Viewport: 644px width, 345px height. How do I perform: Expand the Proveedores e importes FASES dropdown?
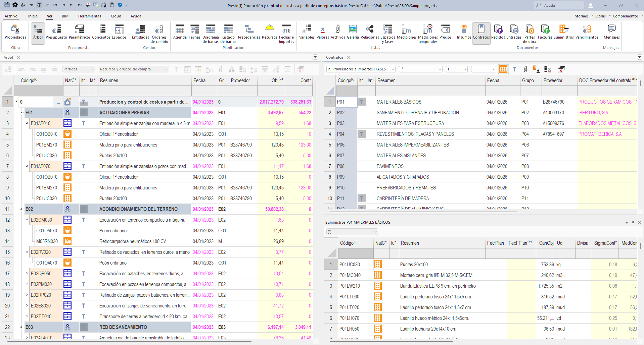361,69
